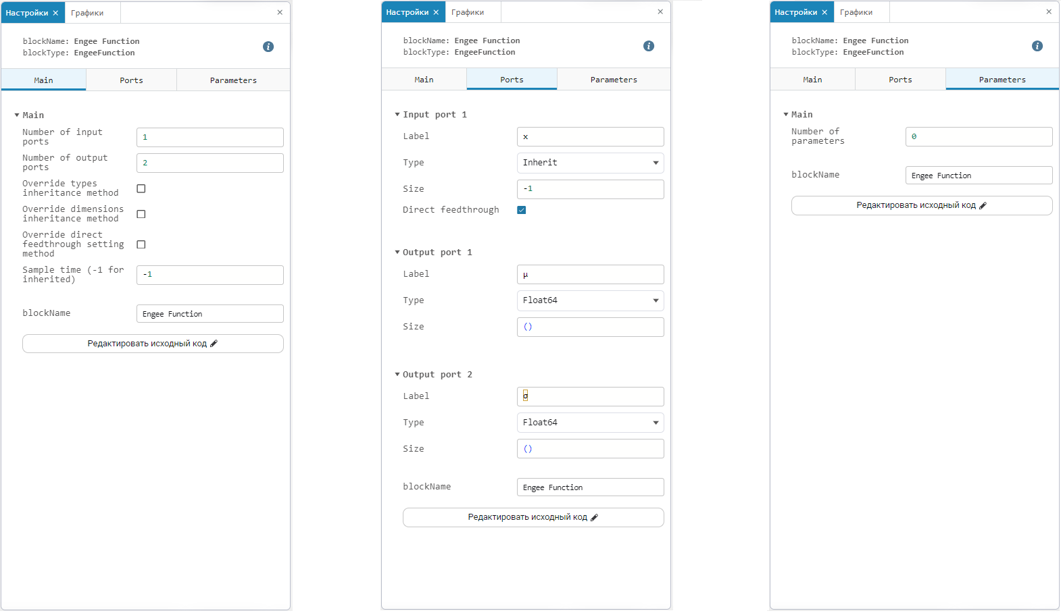Click Редактировать исходный код button under Number of parameters

(921, 205)
